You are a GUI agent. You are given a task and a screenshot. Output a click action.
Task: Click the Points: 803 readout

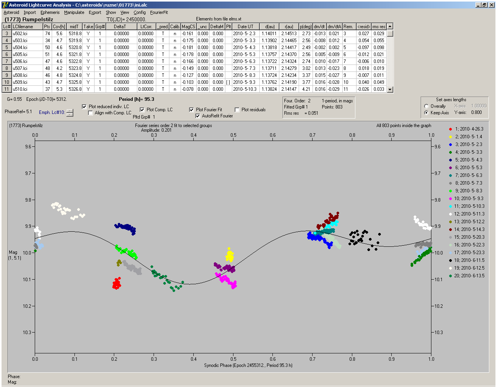[332, 107]
